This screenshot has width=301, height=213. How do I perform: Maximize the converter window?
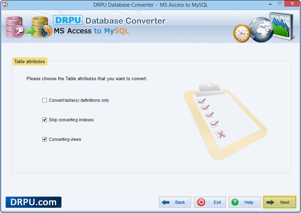tap(280, 3)
